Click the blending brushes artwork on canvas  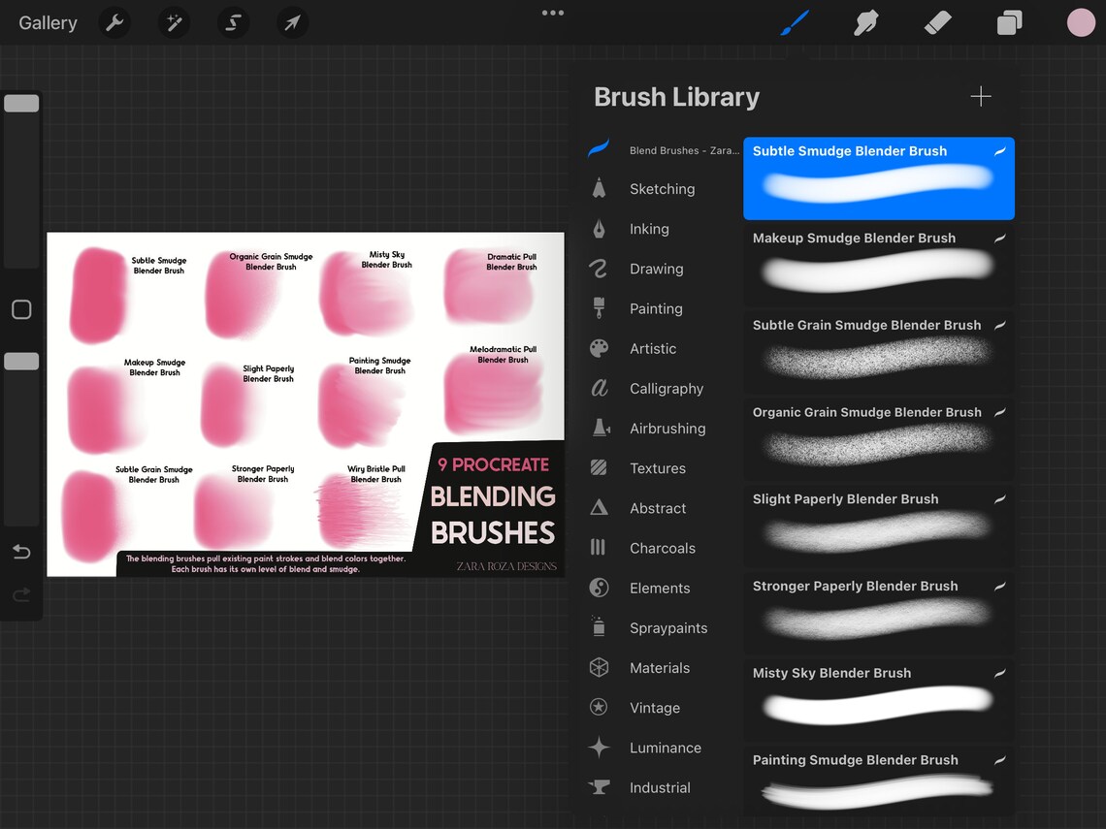pos(306,404)
